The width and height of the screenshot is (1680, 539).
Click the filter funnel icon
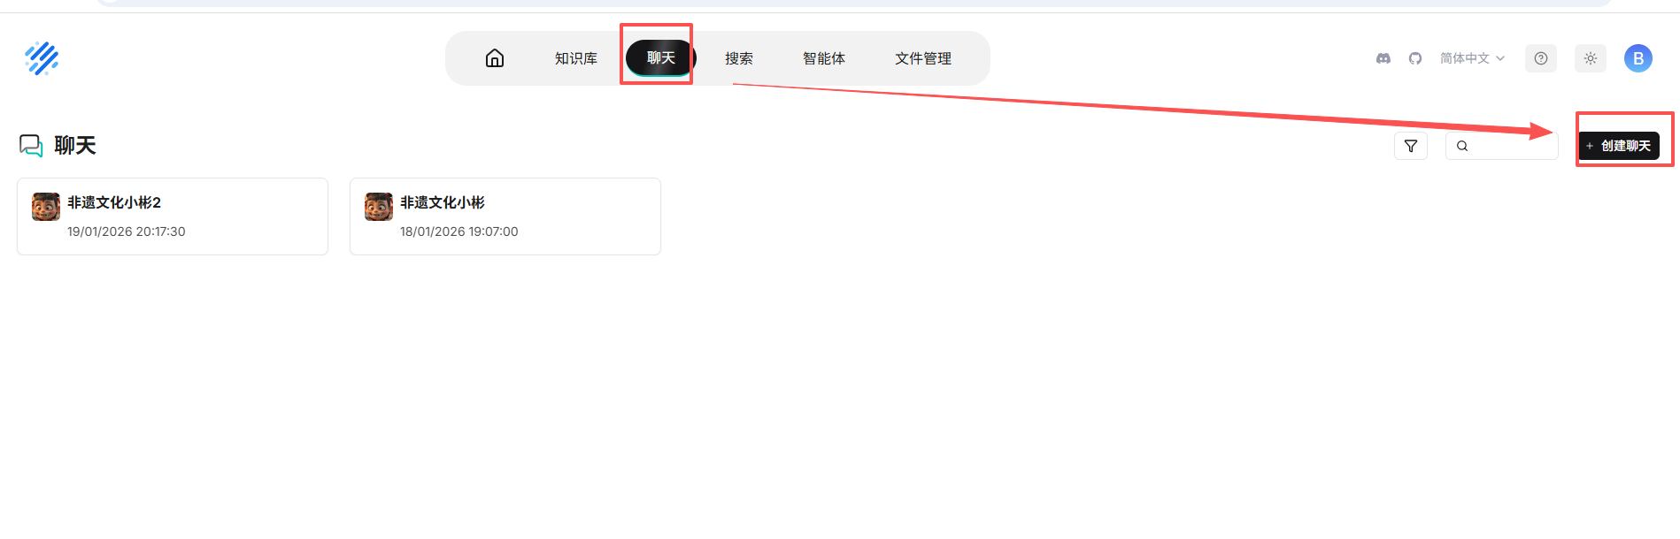[1411, 146]
